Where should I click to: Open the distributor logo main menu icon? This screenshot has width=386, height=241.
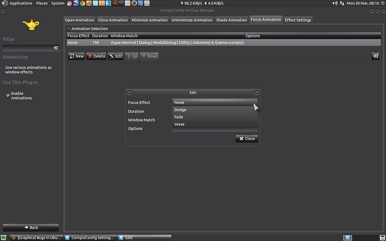tap(4, 3)
